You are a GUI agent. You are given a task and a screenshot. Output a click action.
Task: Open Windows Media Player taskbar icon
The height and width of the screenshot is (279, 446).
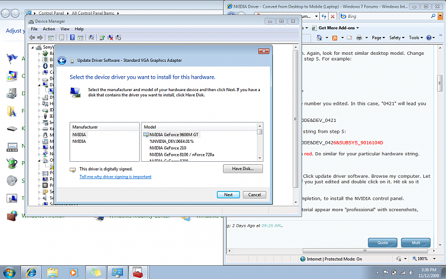coord(73,272)
